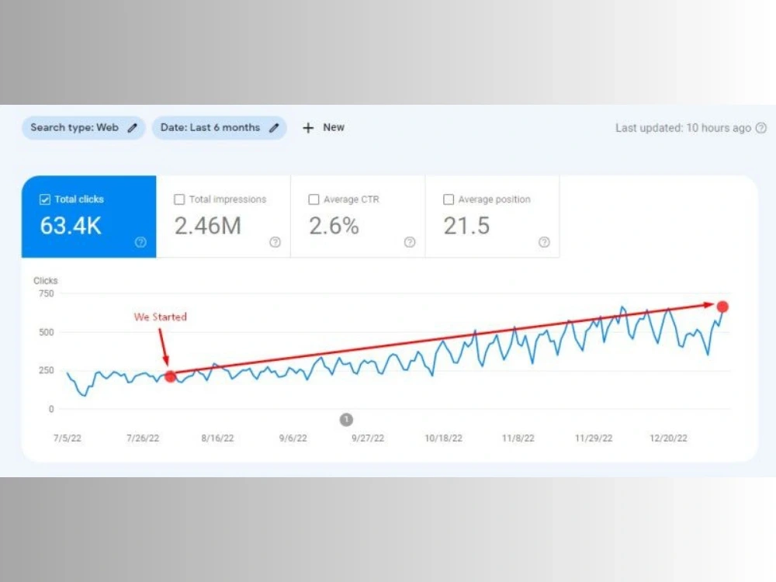Uncheck the Total clicks checkbox

click(x=44, y=199)
